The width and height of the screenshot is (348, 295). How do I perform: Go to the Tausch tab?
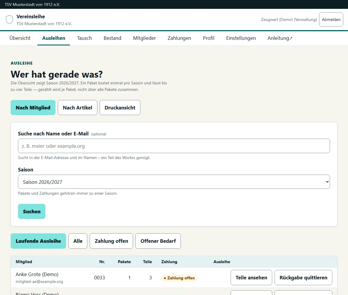click(x=84, y=38)
